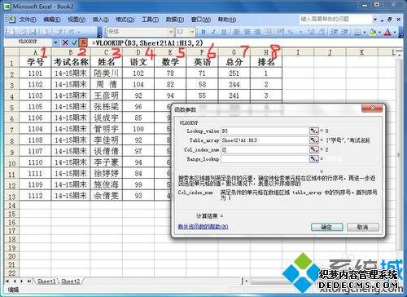Align text left using the toolbar icon

click(237, 32)
